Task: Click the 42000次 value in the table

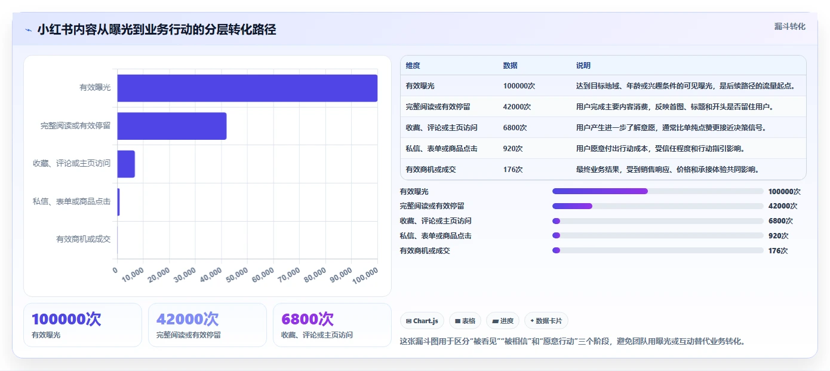Action: pos(517,107)
